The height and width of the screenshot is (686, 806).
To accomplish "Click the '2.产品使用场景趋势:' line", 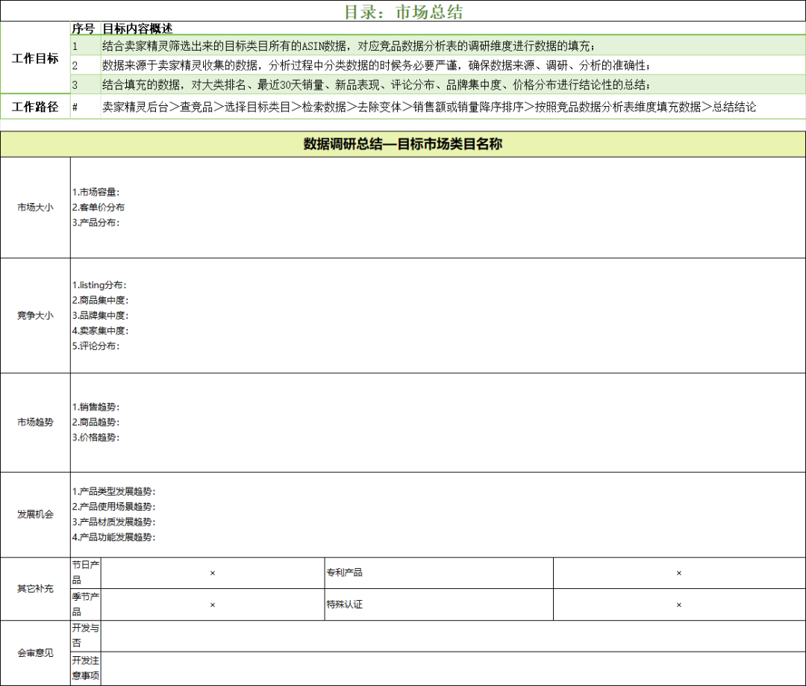I will click(113, 507).
